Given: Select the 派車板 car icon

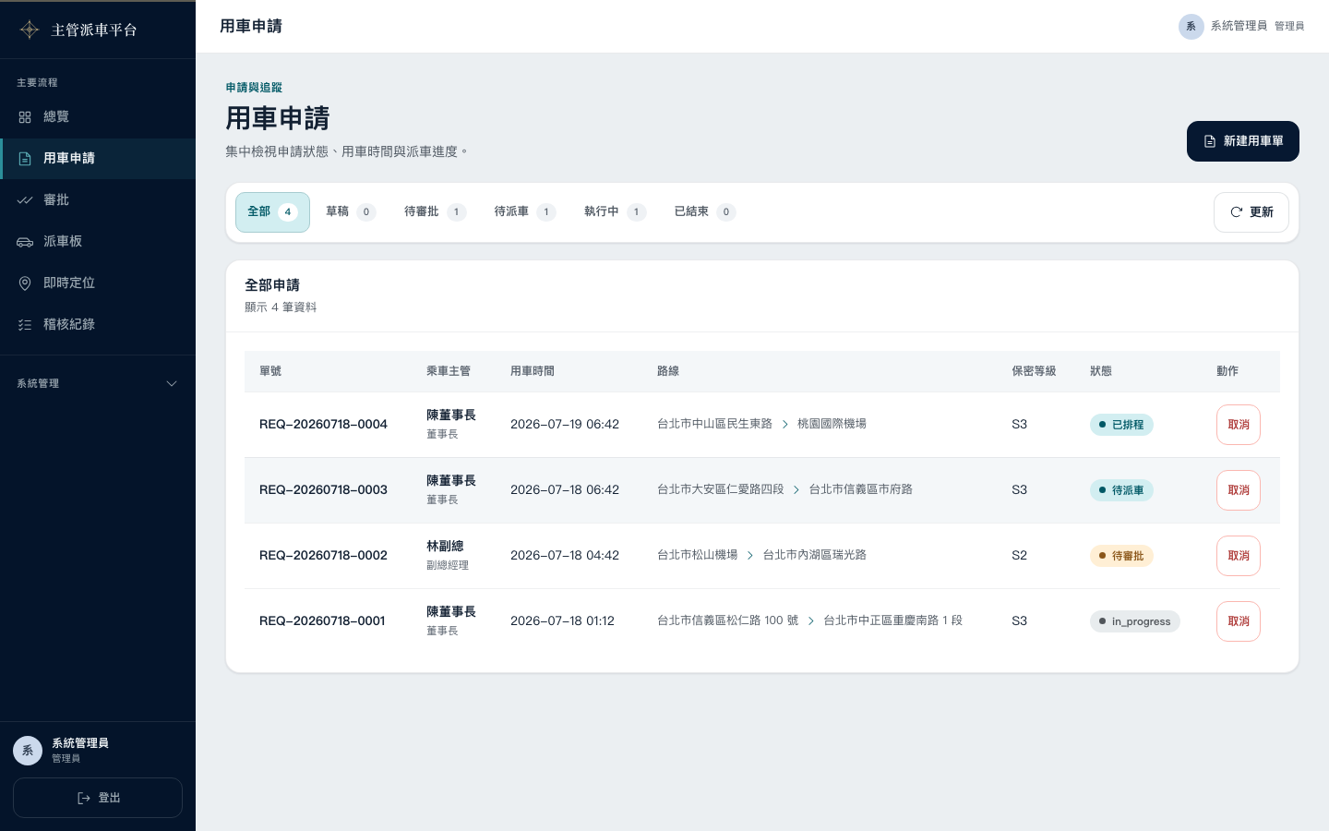Looking at the screenshot, I should click(25, 242).
